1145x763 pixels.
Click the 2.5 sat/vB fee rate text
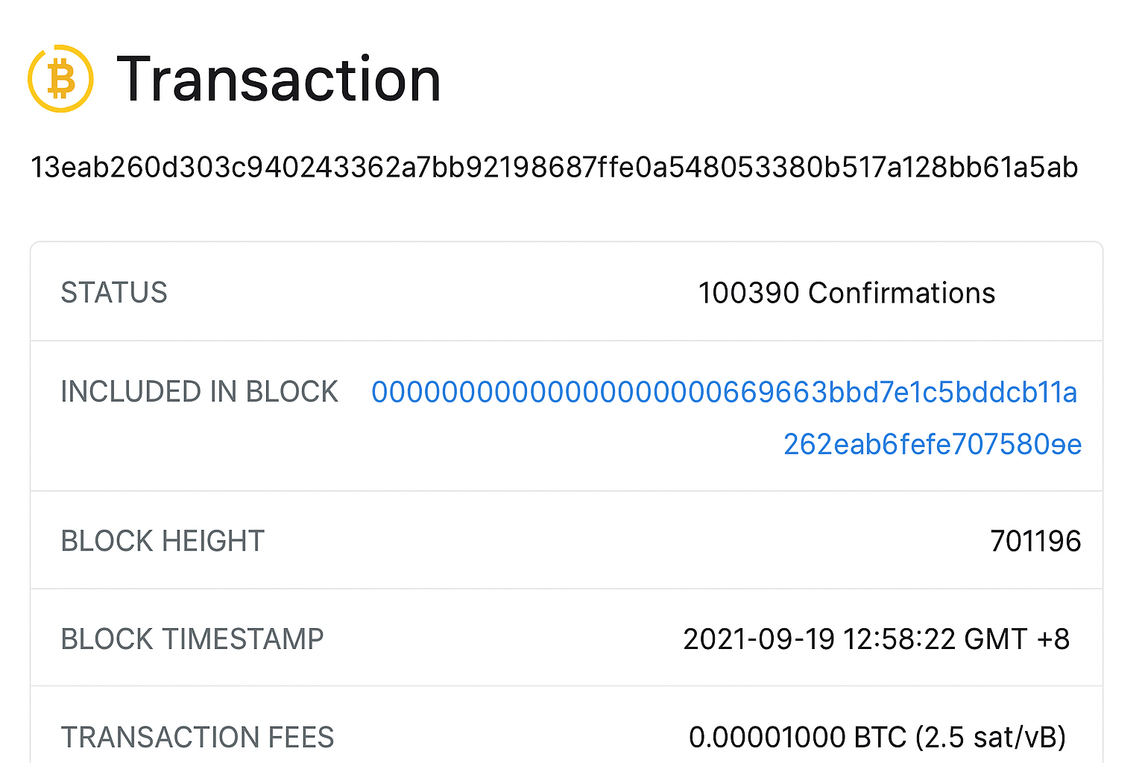click(x=991, y=737)
